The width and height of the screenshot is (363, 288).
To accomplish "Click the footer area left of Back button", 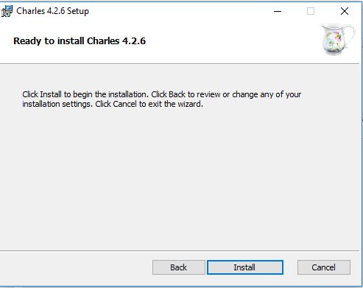I will click(76, 267).
